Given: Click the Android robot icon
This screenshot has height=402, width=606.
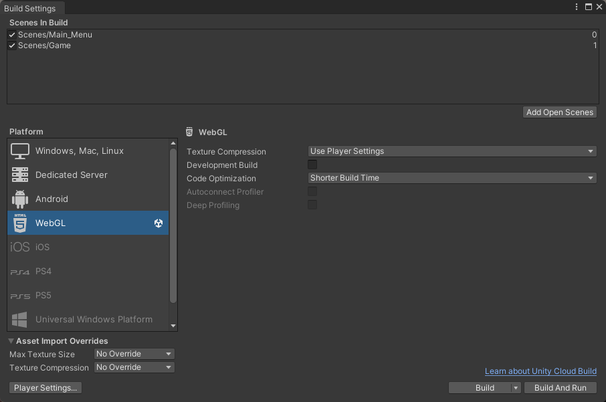Looking at the screenshot, I should (20, 199).
